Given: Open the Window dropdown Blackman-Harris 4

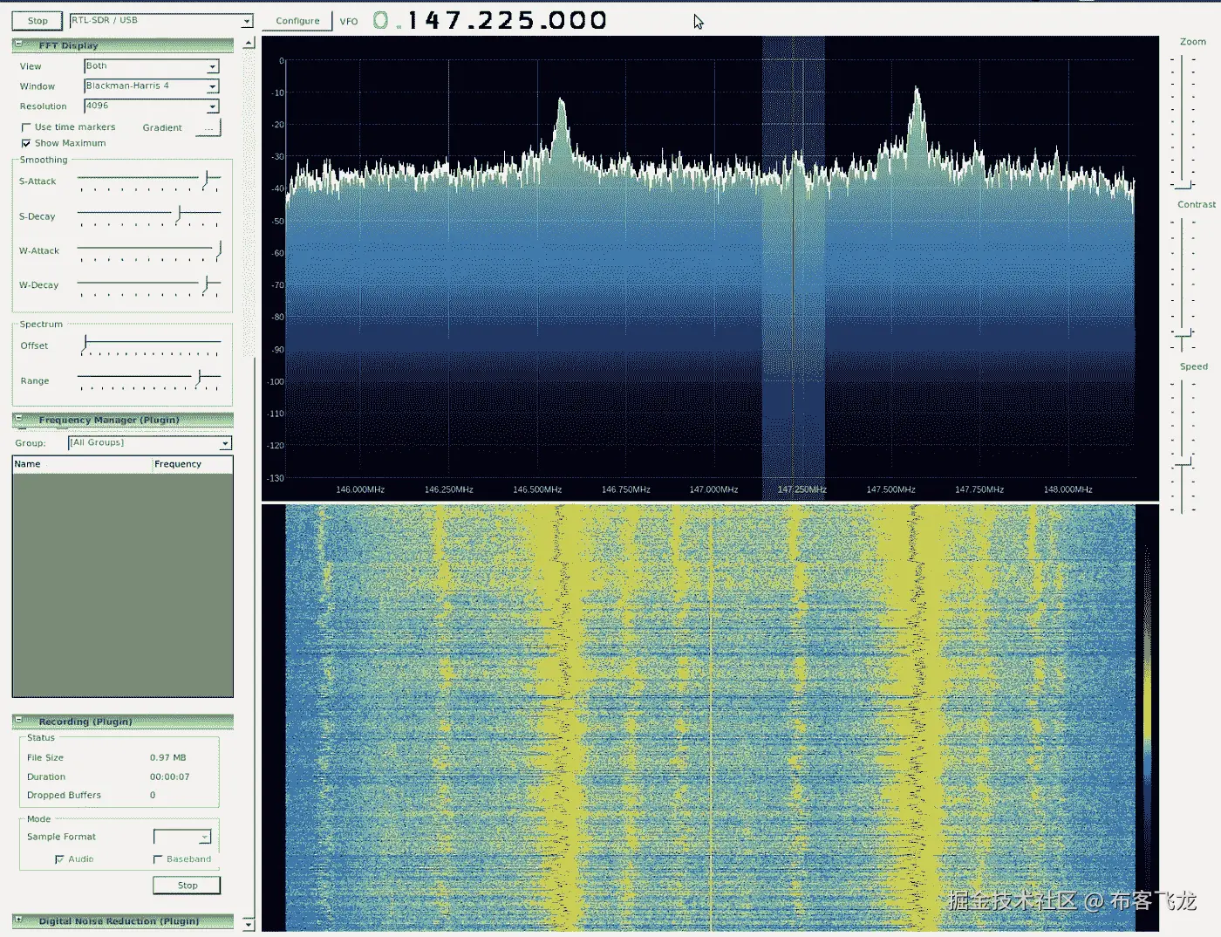Looking at the screenshot, I should coord(152,86).
